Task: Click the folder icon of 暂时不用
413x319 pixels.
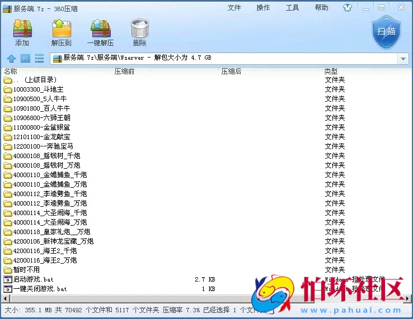Action: (x=8, y=270)
